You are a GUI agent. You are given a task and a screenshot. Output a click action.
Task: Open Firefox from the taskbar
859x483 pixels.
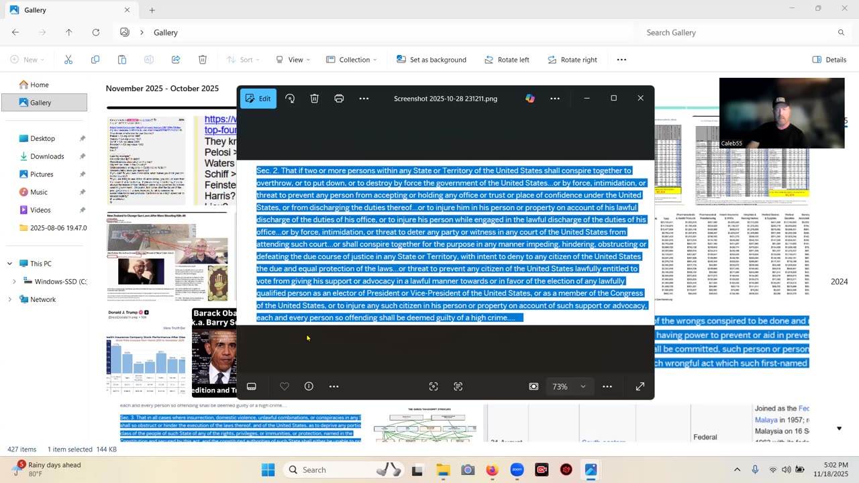492,470
